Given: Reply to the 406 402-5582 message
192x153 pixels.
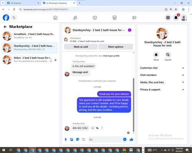Looking at the screenshot, I should click(x=97, y=128).
